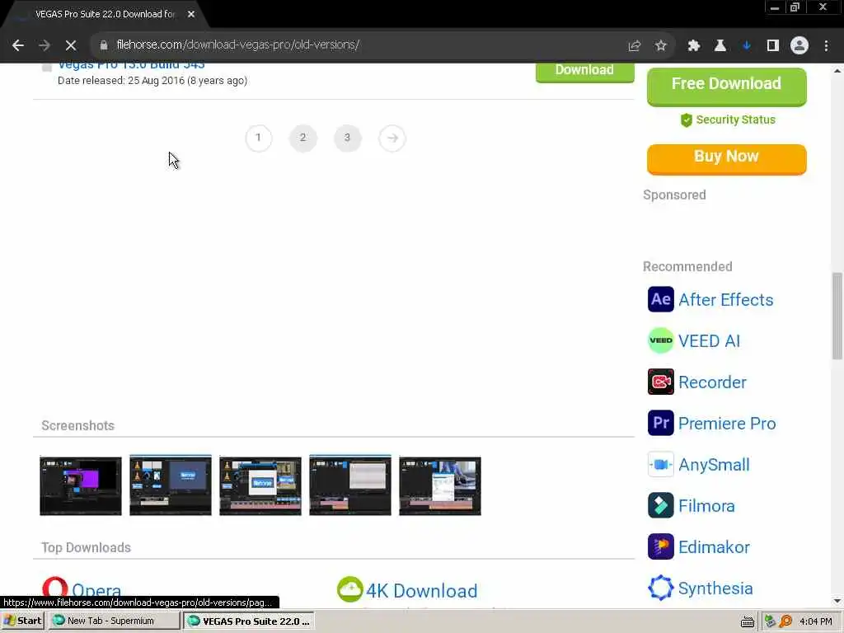Click the browser forward arrow
Viewport: 844px width, 633px height.
coord(45,45)
